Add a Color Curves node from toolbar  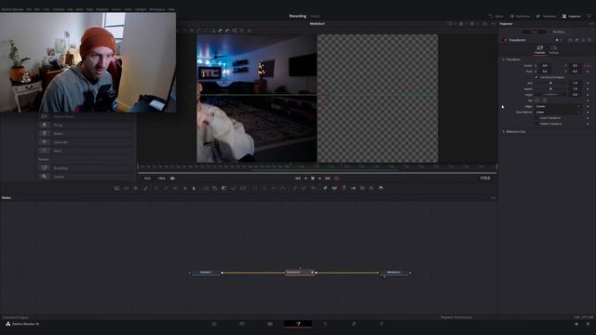(x=166, y=188)
